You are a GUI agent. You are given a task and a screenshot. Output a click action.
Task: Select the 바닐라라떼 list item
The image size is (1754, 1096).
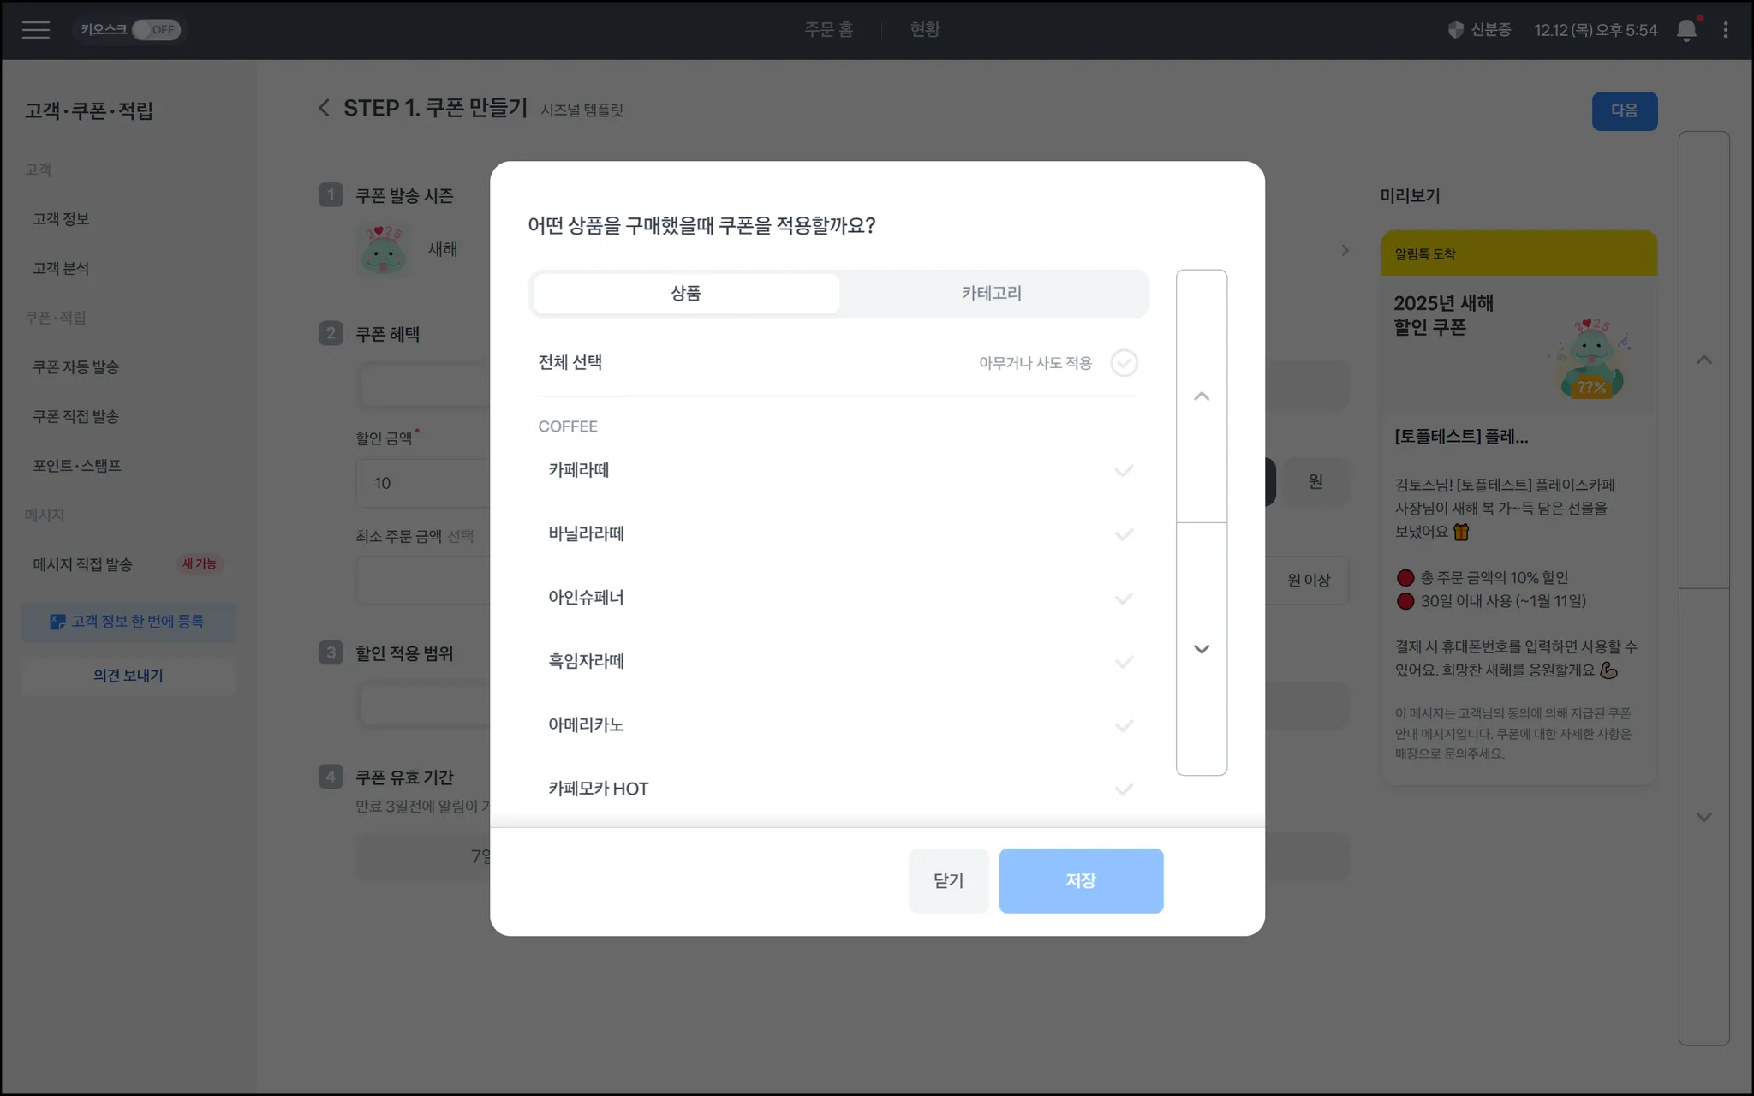click(x=587, y=534)
